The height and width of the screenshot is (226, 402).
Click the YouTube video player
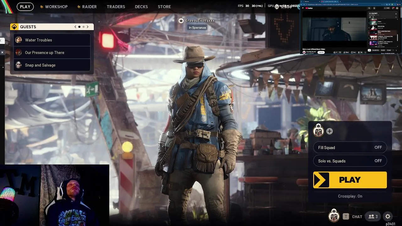[x=334, y=29]
